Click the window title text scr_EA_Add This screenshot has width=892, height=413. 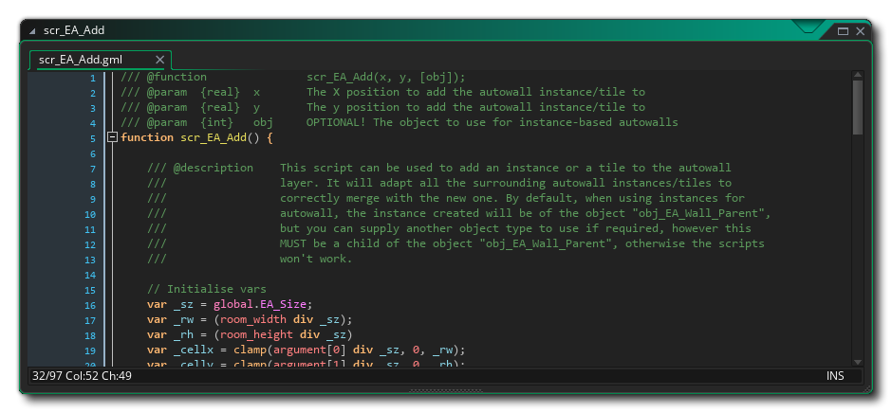[x=74, y=31]
